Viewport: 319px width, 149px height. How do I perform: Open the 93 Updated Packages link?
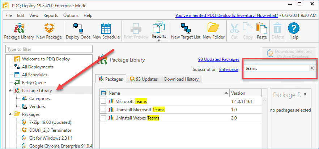(219, 59)
